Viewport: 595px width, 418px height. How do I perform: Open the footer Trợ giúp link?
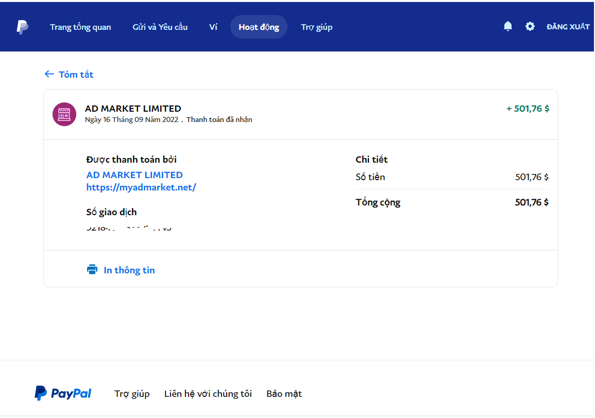pos(132,394)
